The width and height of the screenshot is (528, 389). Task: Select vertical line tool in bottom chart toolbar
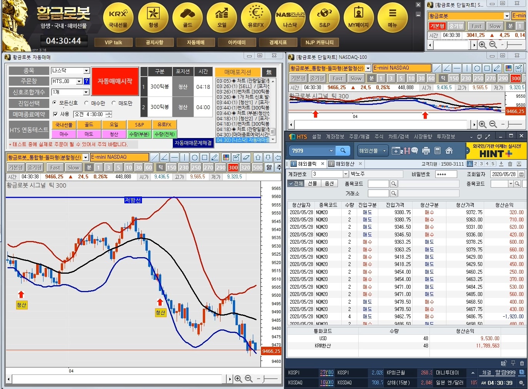[184, 157]
